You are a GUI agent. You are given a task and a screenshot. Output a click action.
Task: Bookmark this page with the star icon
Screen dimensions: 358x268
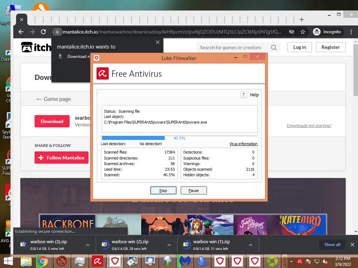(x=303, y=32)
